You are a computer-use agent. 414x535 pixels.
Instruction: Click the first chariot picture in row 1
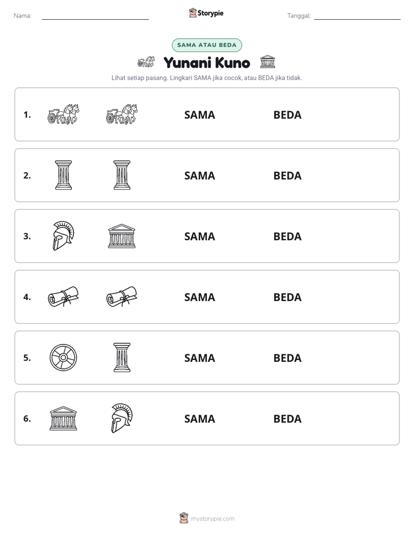(63, 114)
